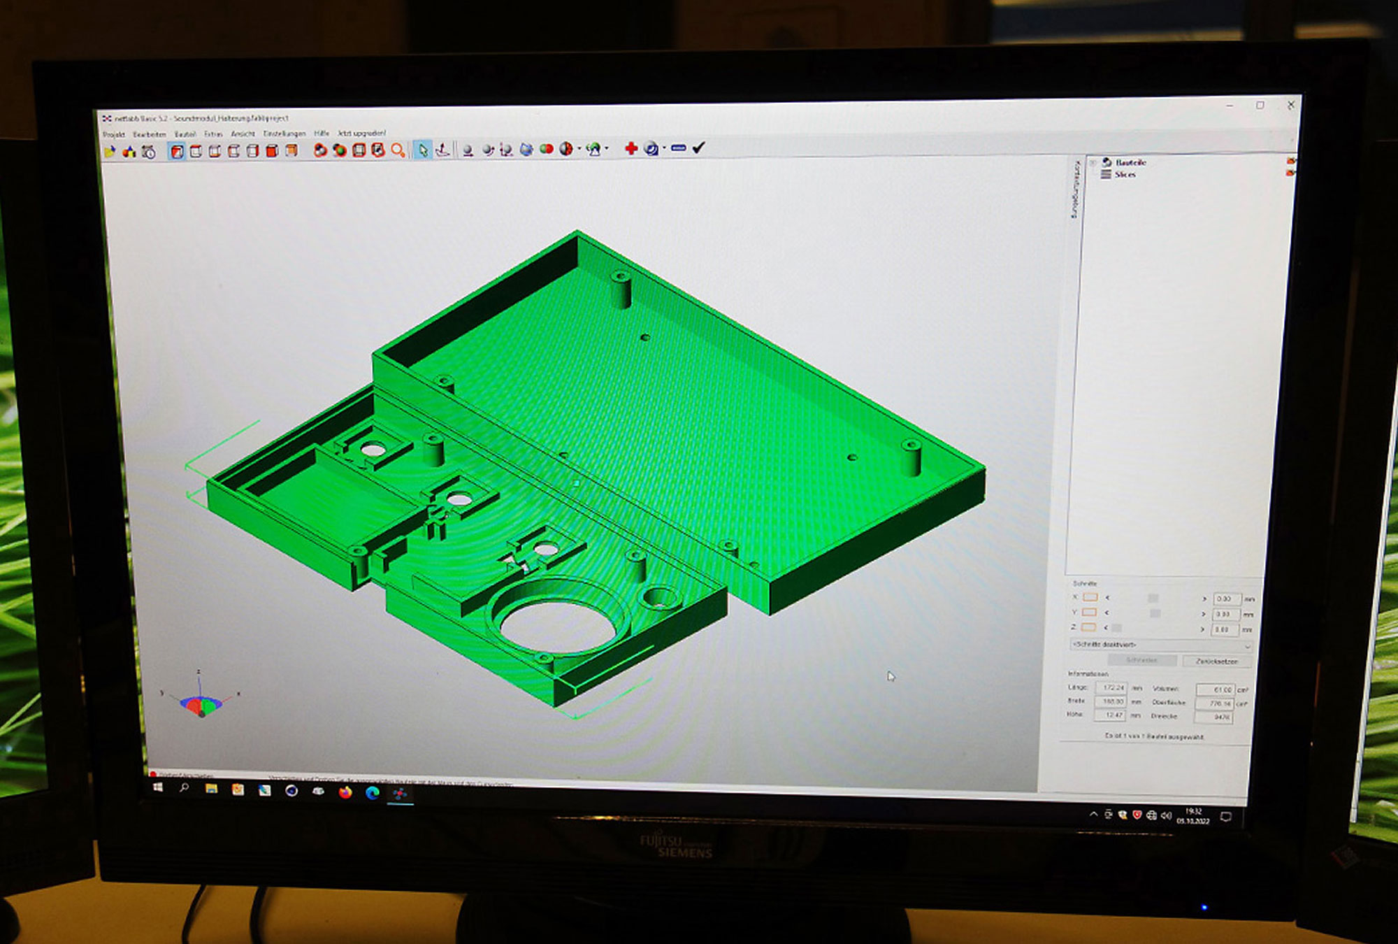
Task: Open Firefox from the taskbar
Action: pos(345,792)
